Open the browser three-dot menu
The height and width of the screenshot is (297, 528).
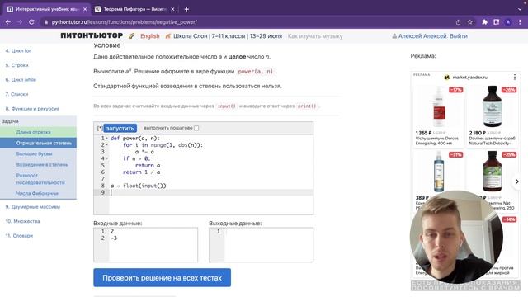520,22
